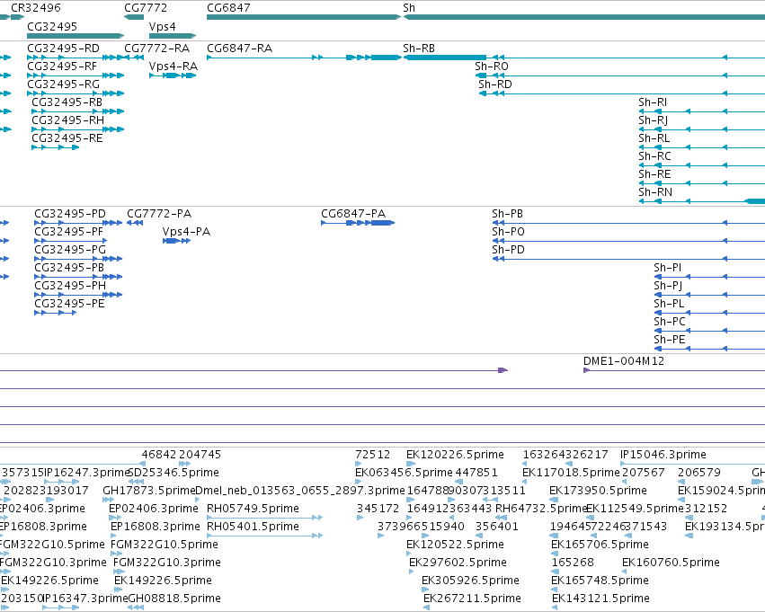
Task: Select the Vps4-PA protein glyph
Action: (x=176, y=241)
